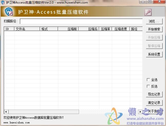The image size is (166, 126).
Task: Toggle the 反选 invert selection checkbox
Action: 148,86
